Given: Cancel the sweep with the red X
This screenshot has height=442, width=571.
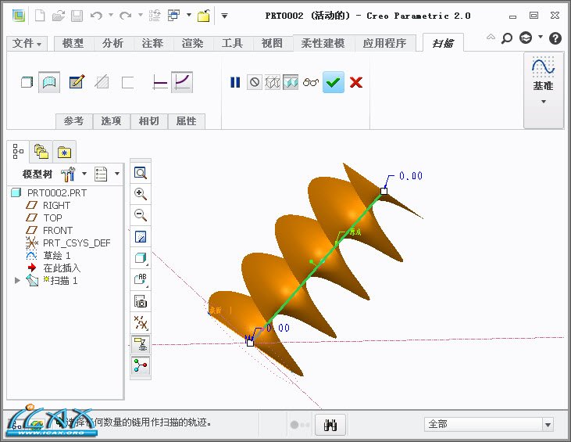Looking at the screenshot, I should tap(356, 82).
